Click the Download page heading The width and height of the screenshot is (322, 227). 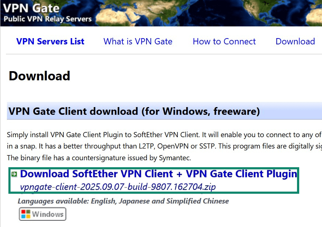[x=39, y=76]
